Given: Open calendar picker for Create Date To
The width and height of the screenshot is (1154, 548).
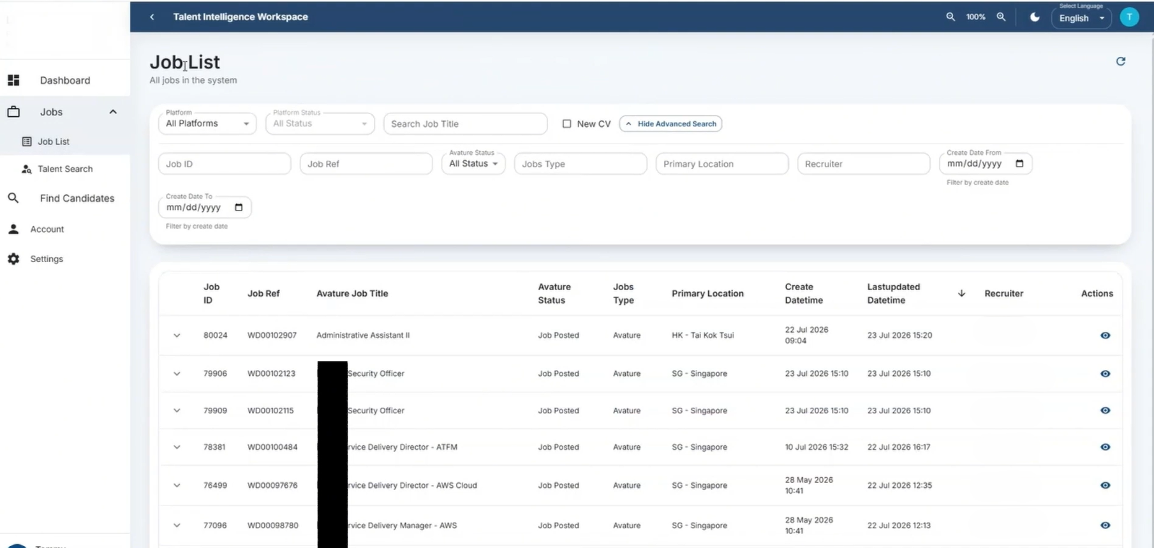Looking at the screenshot, I should [x=239, y=207].
